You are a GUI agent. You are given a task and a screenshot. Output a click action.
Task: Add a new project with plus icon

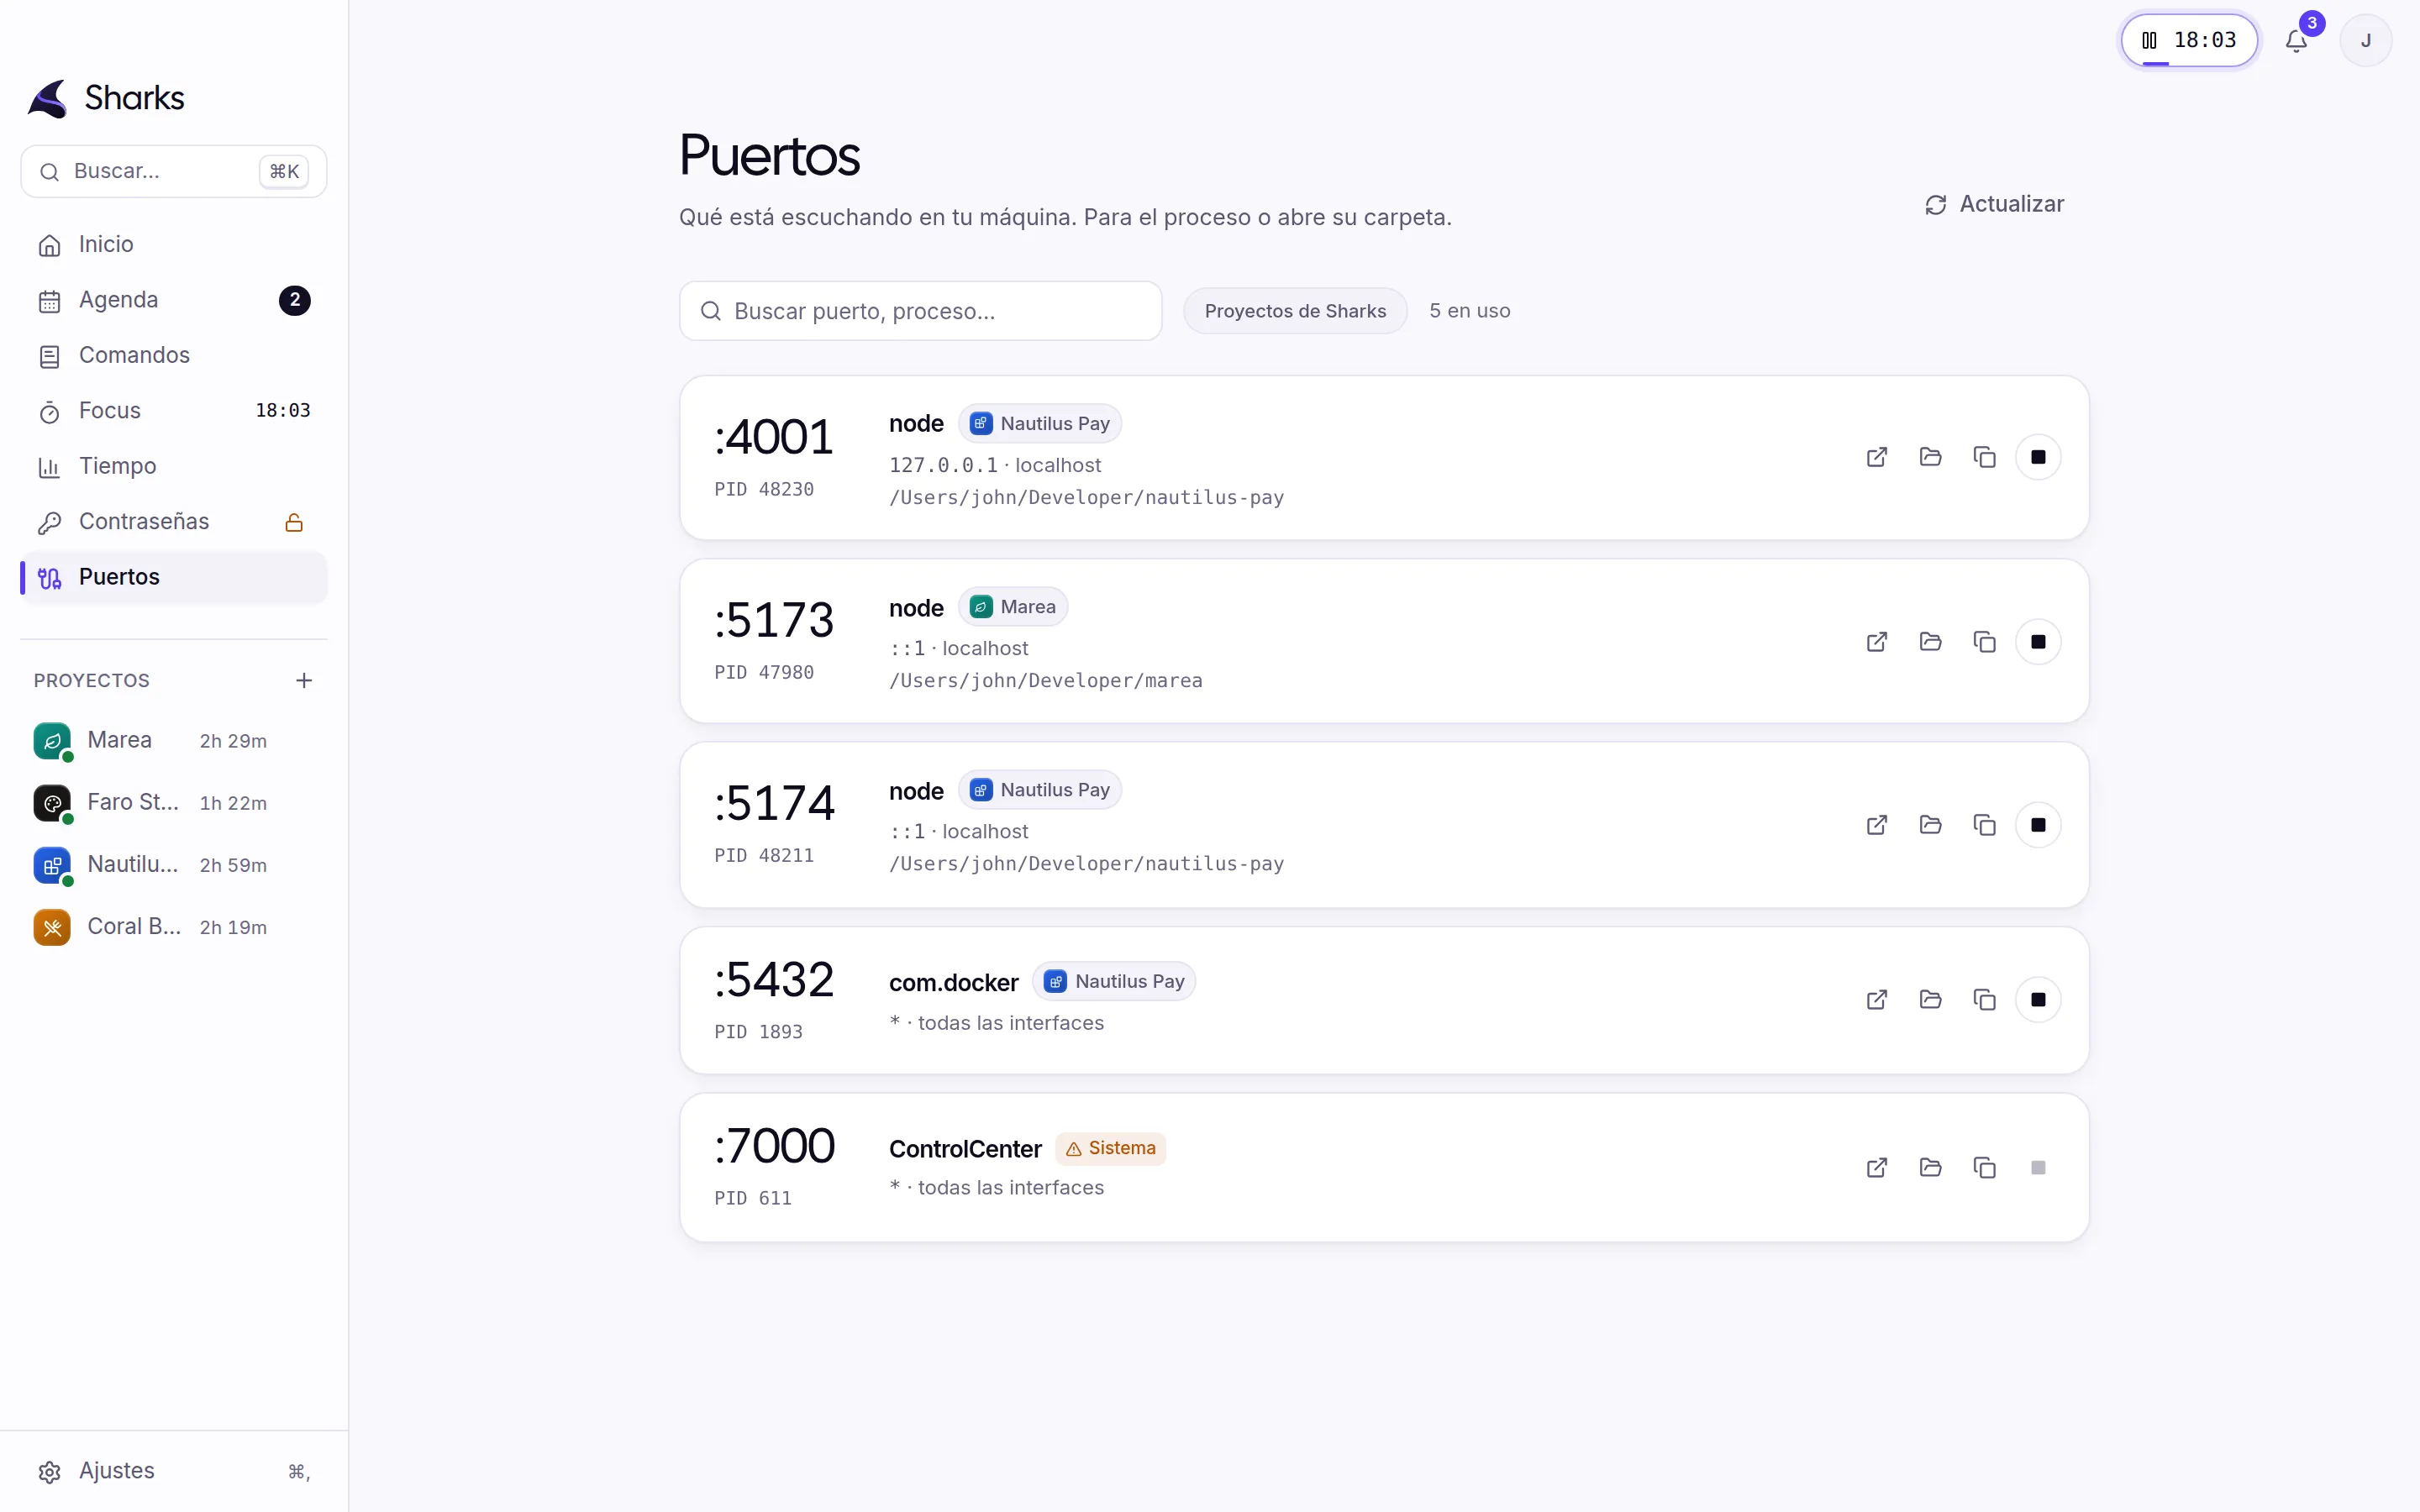click(x=304, y=680)
